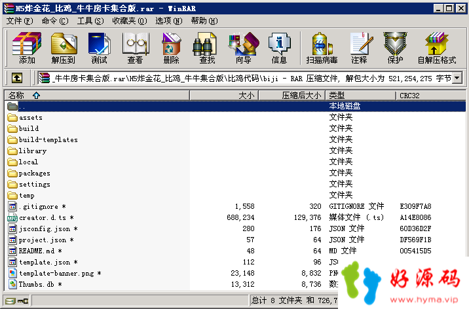This screenshot has height=309, width=469.
Task: Select the settings folder
Action: pos(29,185)
